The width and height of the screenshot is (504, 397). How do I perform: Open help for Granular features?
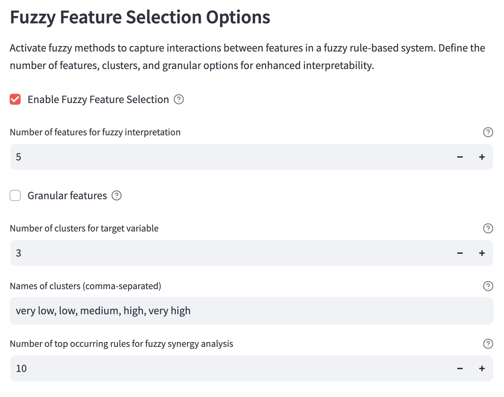pyautogui.click(x=117, y=195)
